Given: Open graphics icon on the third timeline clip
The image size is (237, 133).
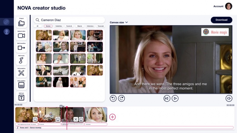Looking at the screenshot, I should 76,119.
